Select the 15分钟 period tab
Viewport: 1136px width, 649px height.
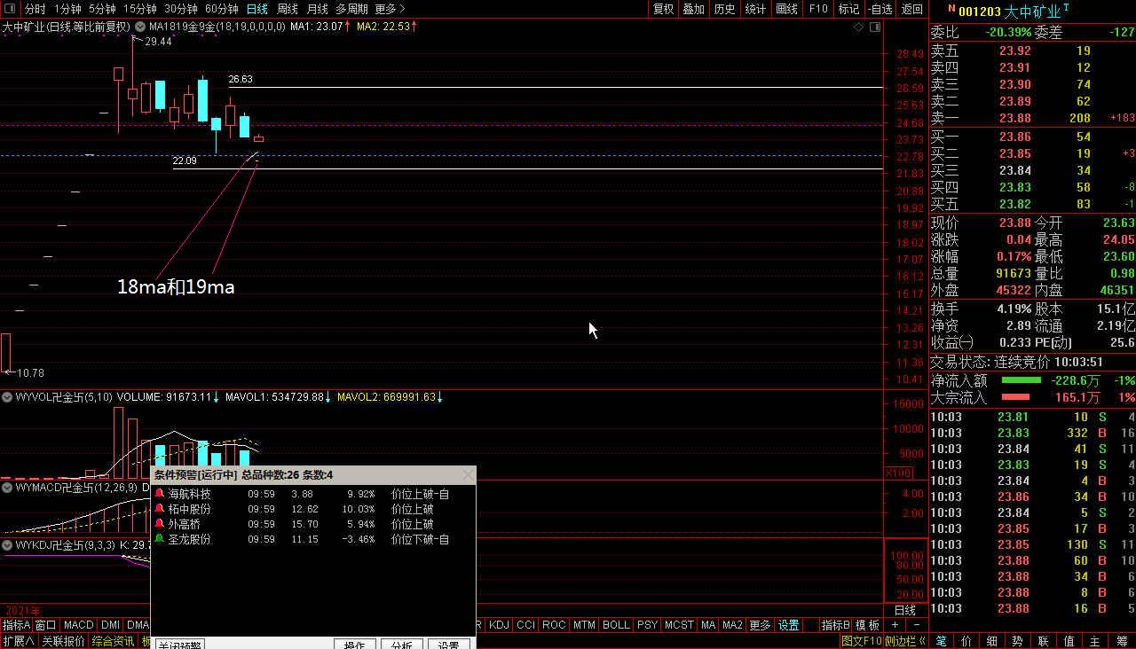(139, 9)
